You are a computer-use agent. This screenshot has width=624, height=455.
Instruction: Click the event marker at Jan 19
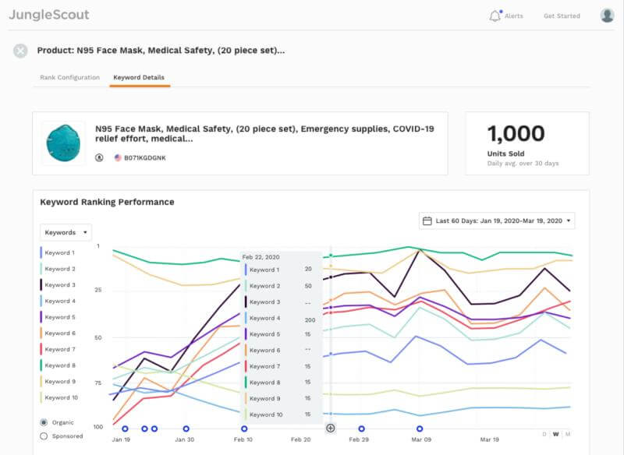(125, 429)
